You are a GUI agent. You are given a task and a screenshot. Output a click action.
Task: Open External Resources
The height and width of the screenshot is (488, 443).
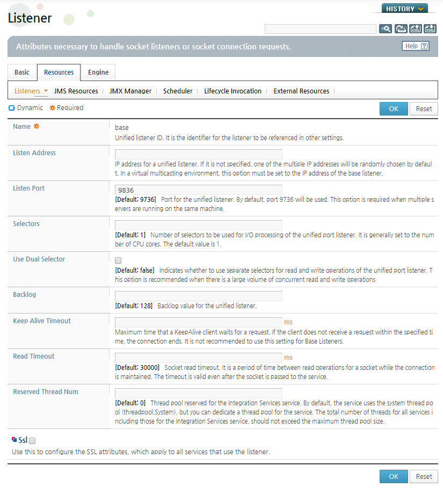pos(301,91)
